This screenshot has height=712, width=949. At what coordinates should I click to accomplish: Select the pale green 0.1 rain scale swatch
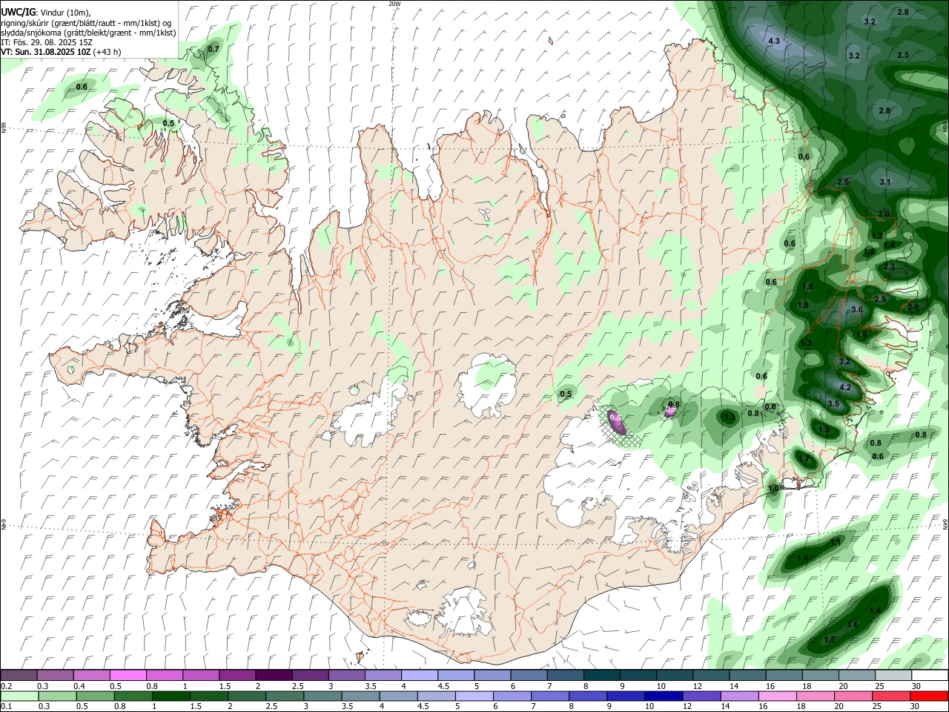click(19, 696)
